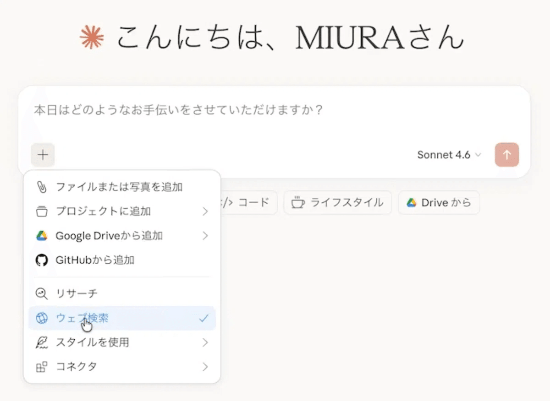Click the orange Claude starburst logo
The height and width of the screenshot is (401, 550).
pos(92,37)
